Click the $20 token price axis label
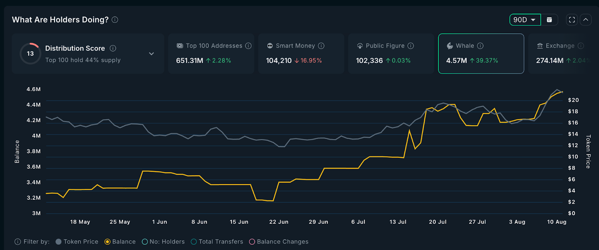The width and height of the screenshot is (599, 250). click(x=573, y=100)
